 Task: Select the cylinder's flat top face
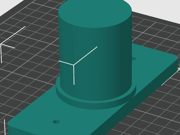coord(95,13)
